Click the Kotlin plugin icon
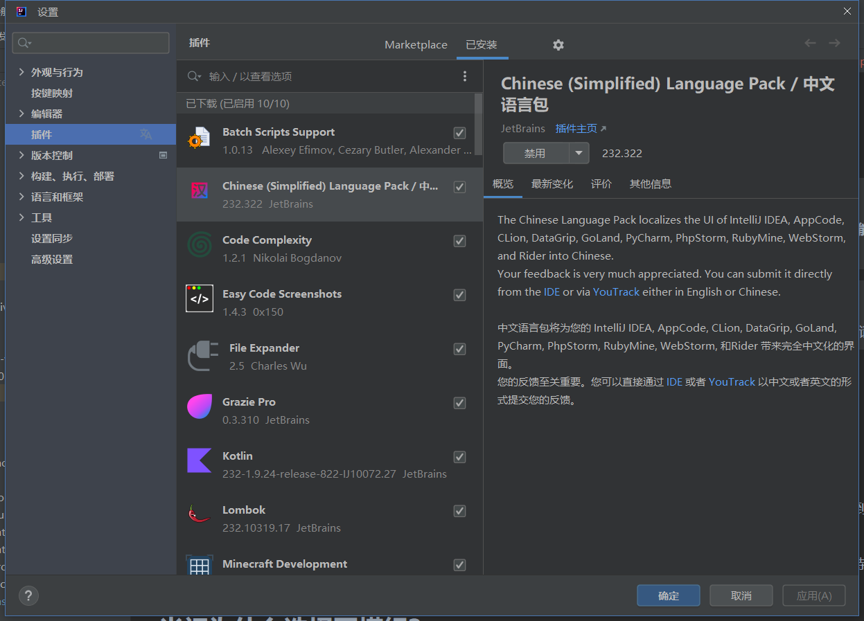Screen dimensions: 864x621 click(200, 460)
